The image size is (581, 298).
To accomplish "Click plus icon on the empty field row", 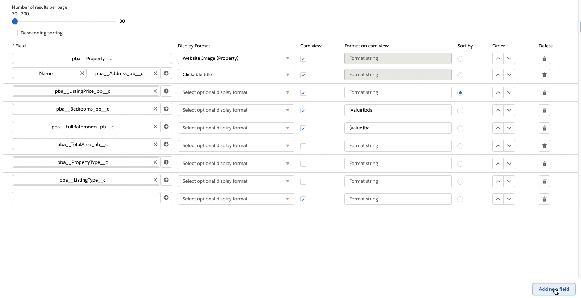I will 166,198.
